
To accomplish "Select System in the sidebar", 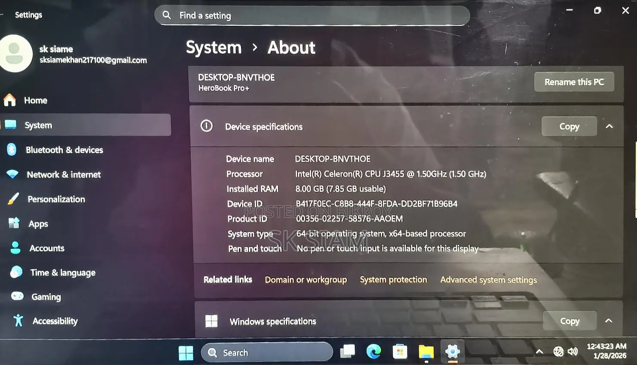I will point(86,125).
